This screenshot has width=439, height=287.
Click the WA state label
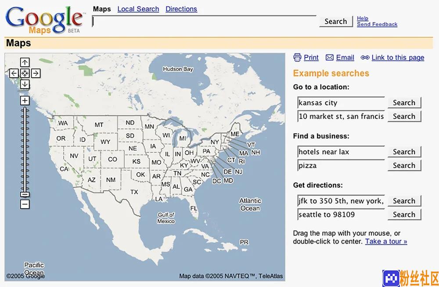click(x=63, y=123)
